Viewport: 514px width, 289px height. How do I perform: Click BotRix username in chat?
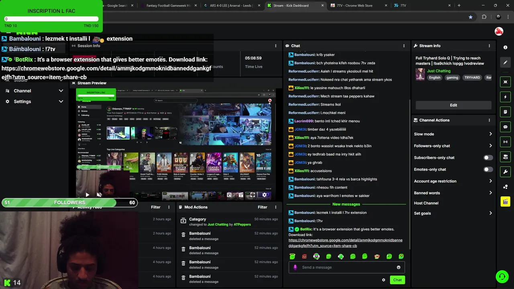[x=306, y=229]
